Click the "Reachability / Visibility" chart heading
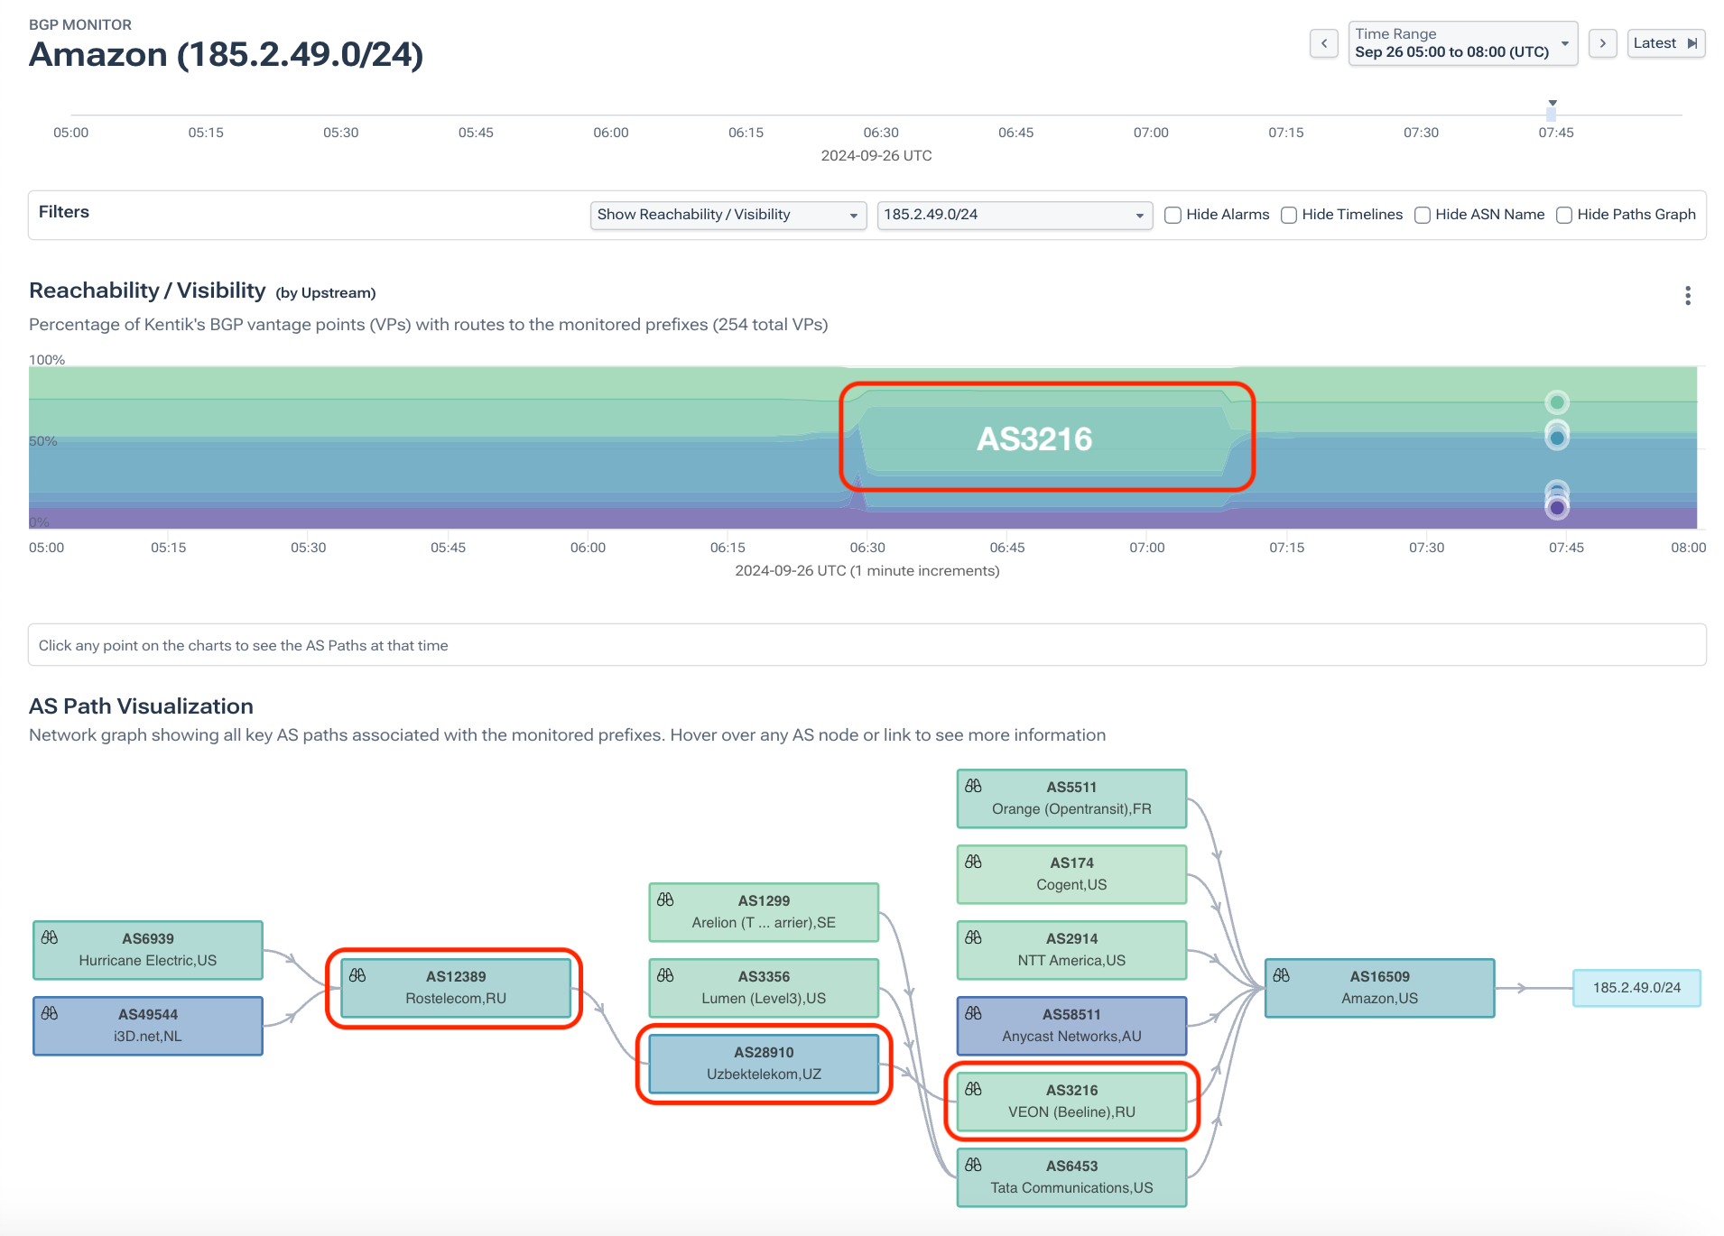The width and height of the screenshot is (1724, 1236). pos(147,291)
